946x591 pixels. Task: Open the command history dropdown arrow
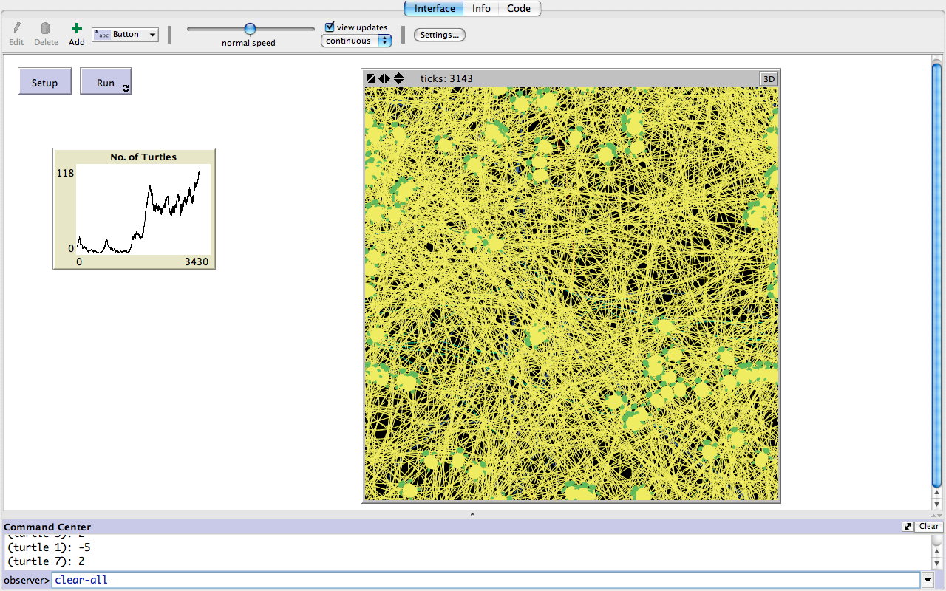click(x=928, y=581)
